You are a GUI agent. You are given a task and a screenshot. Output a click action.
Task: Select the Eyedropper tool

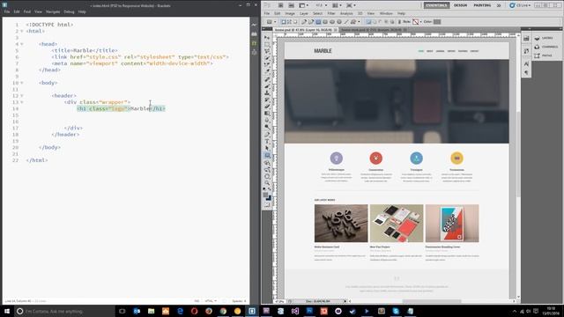(267, 71)
